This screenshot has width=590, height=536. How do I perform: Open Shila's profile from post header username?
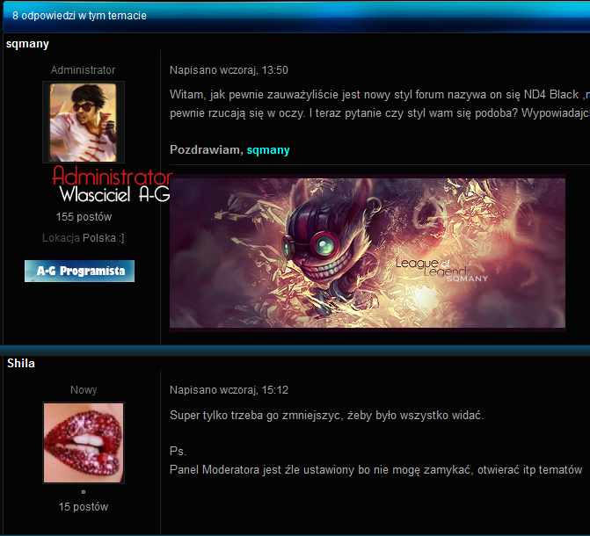click(21, 364)
